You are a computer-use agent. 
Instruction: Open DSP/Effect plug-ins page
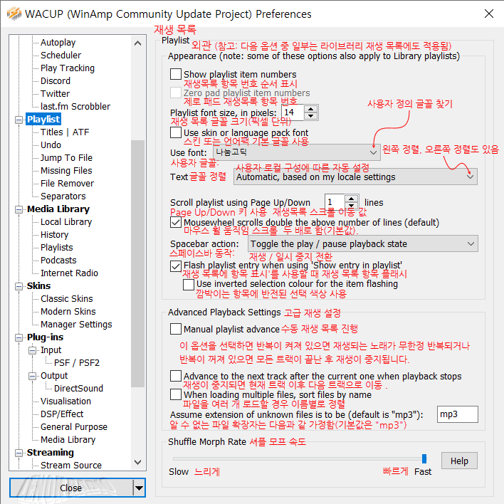point(62,414)
